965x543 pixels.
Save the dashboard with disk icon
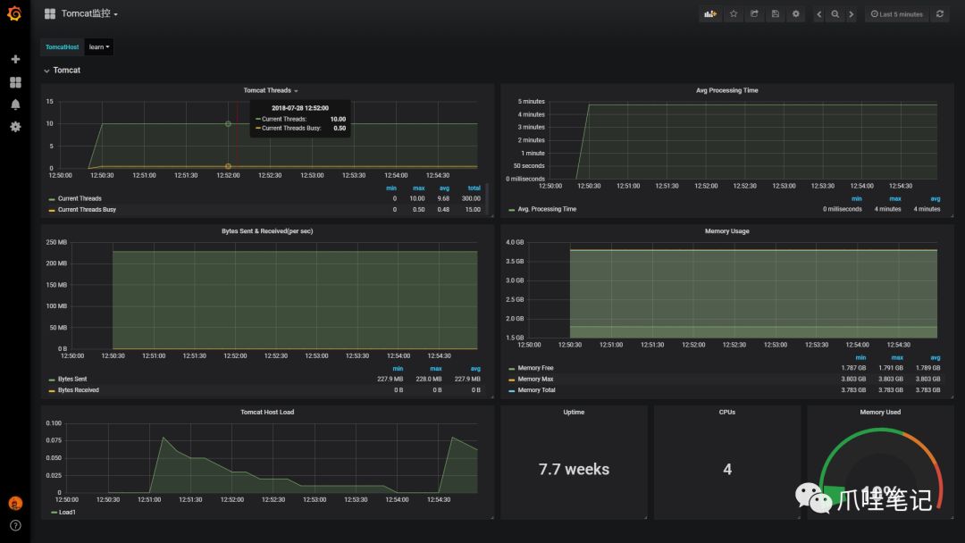pyautogui.click(x=775, y=13)
